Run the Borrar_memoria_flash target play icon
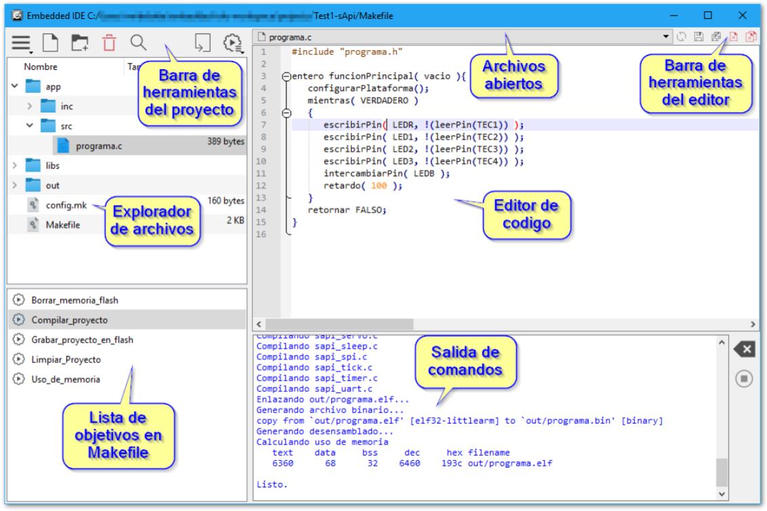 pos(18,300)
